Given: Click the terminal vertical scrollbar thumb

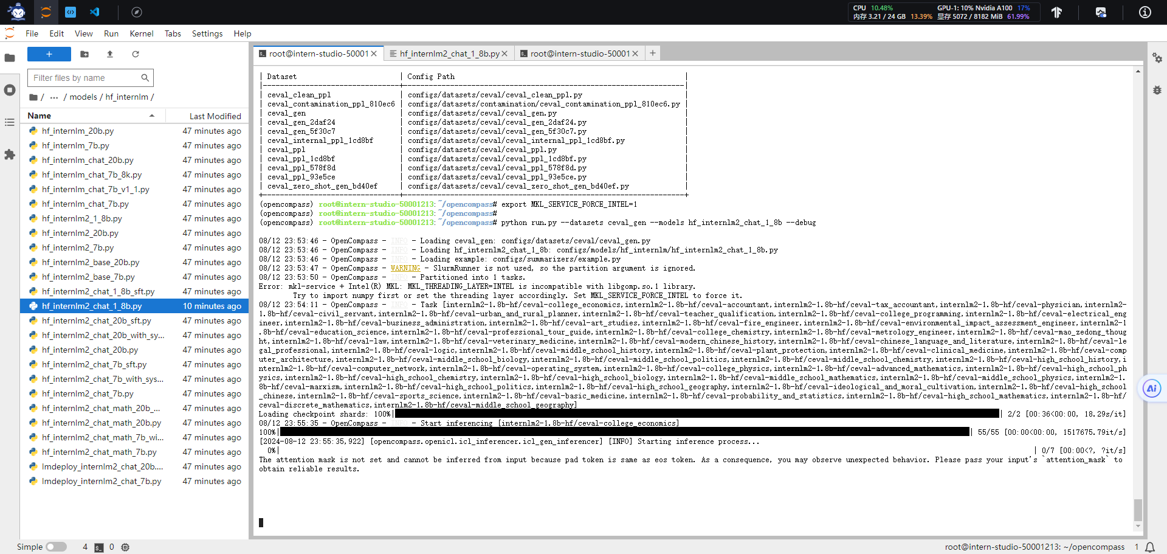Looking at the screenshot, I should [x=1138, y=510].
